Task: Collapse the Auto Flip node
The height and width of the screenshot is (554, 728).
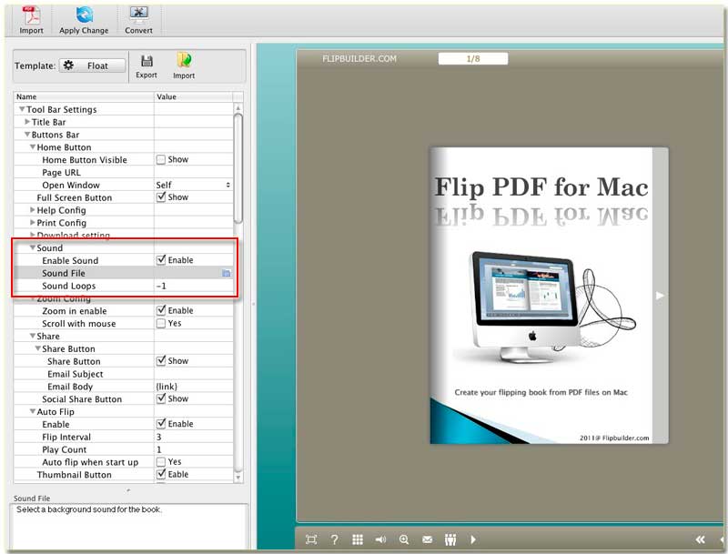Action: [x=33, y=411]
